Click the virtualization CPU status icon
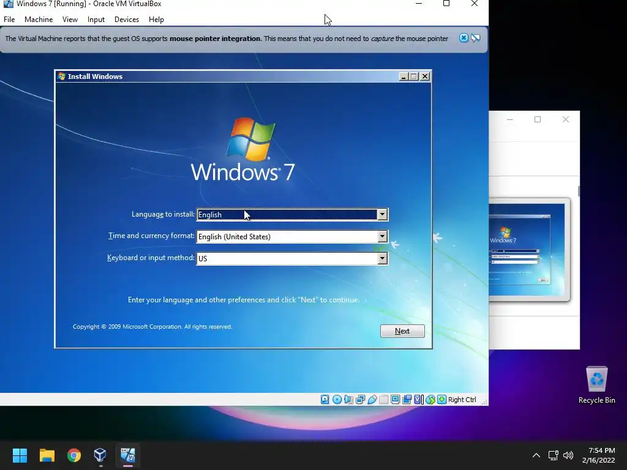 [x=418, y=399]
